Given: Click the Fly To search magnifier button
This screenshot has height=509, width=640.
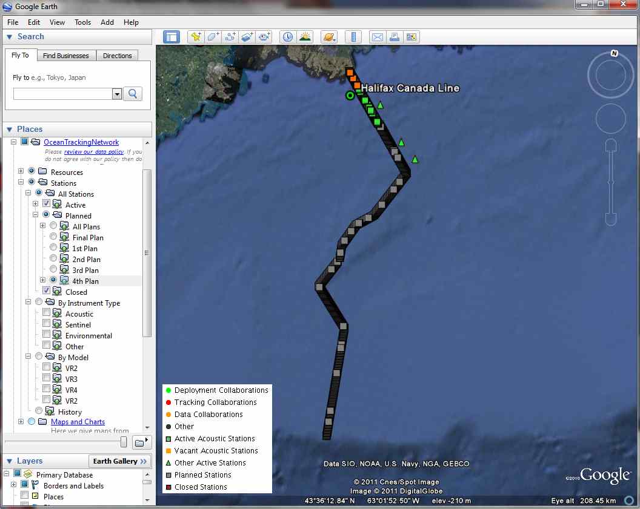Looking at the screenshot, I should (133, 94).
